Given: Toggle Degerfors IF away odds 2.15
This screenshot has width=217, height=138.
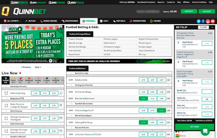Looking at the screenshot, I should [x=161, y=110].
